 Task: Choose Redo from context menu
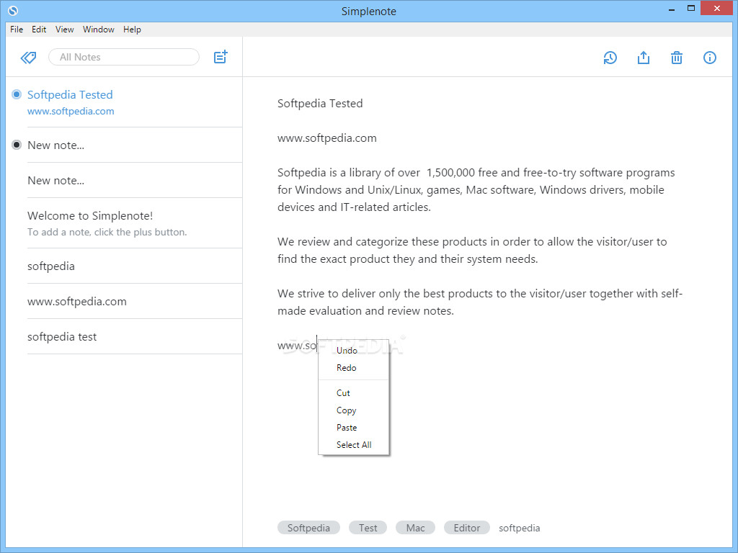pyautogui.click(x=354, y=368)
